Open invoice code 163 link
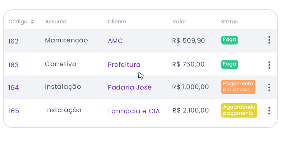Viewport: 281px width, 151px height. tap(13, 65)
